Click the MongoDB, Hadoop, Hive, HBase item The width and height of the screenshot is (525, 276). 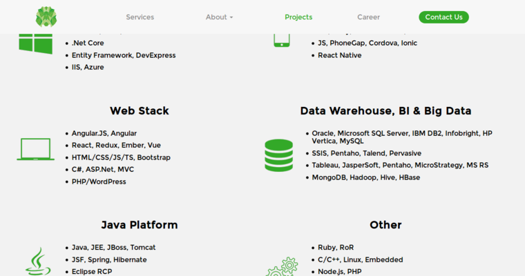coord(365,177)
